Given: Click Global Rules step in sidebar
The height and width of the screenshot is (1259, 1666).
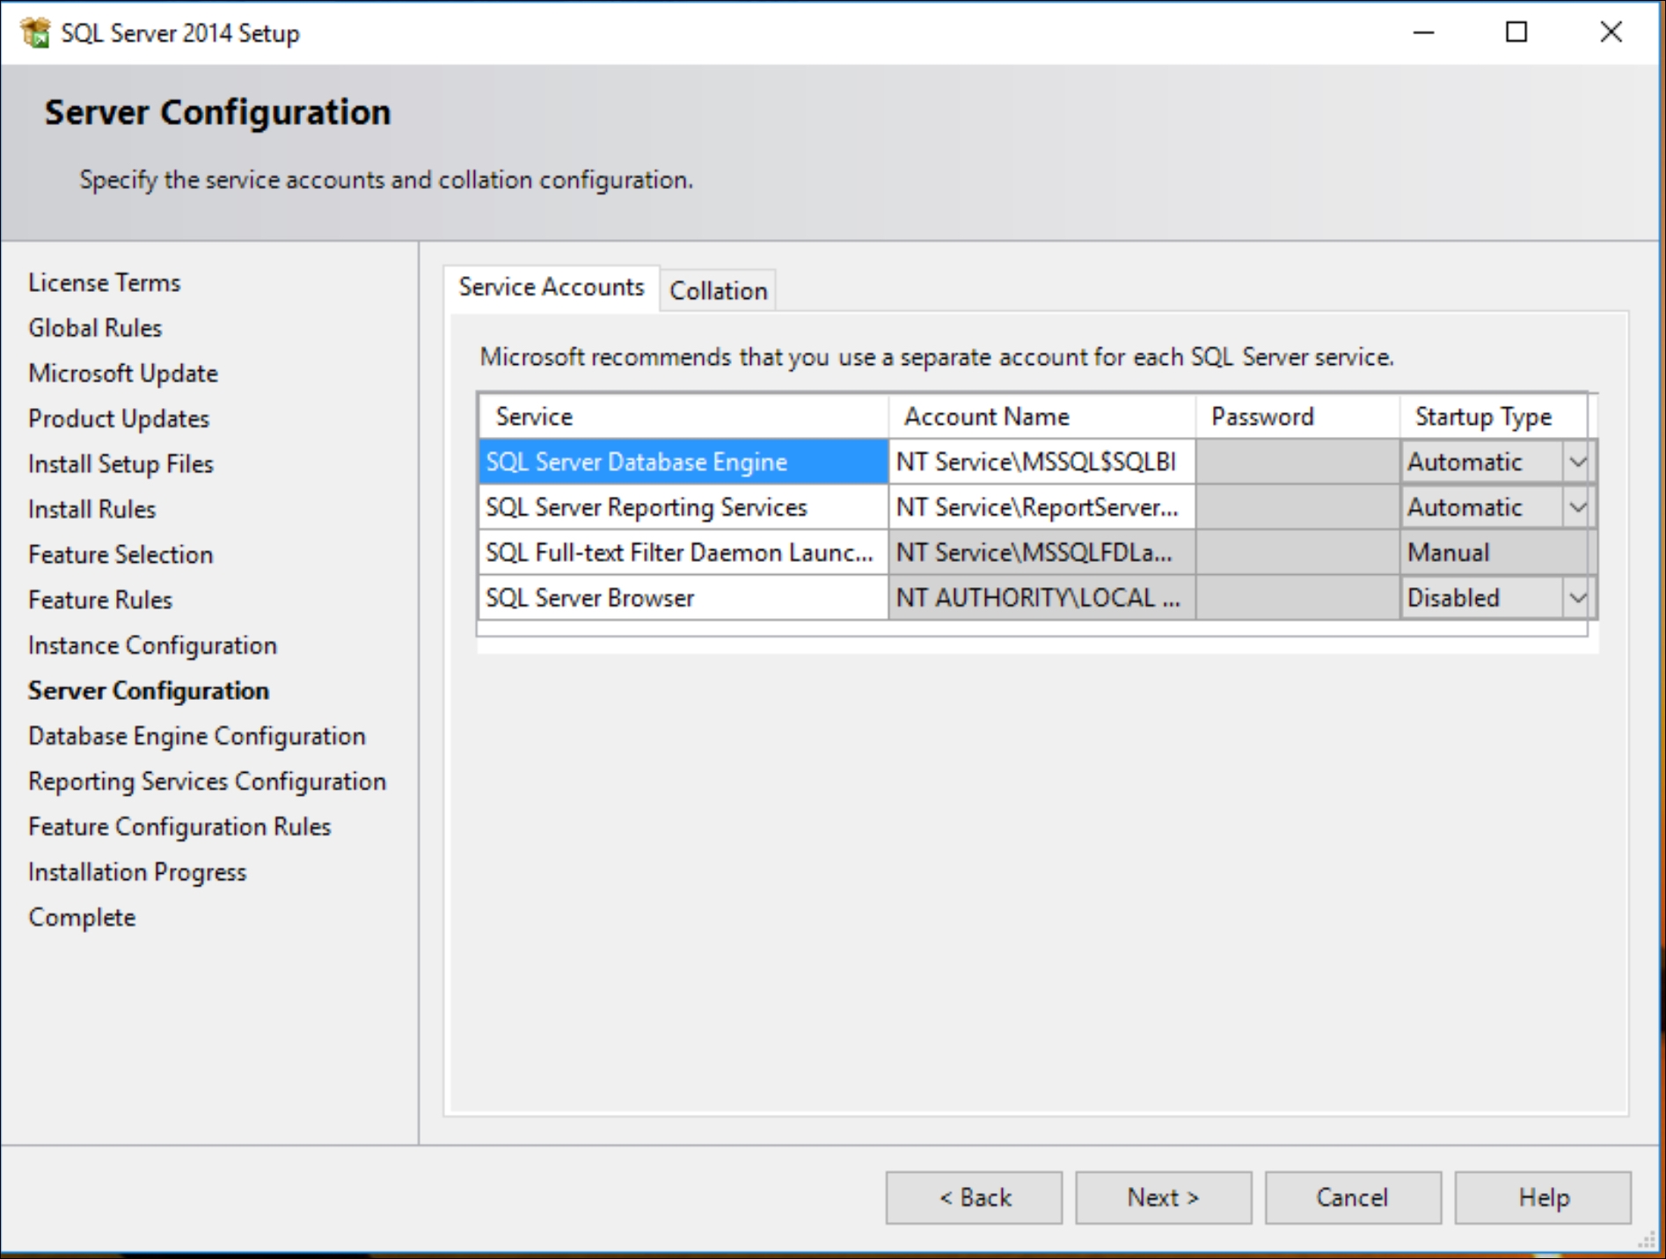Looking at the screenshot, I should [x=95, y=328].
